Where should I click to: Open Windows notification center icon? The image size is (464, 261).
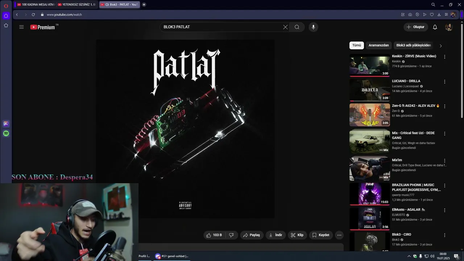tap(456, 256)
